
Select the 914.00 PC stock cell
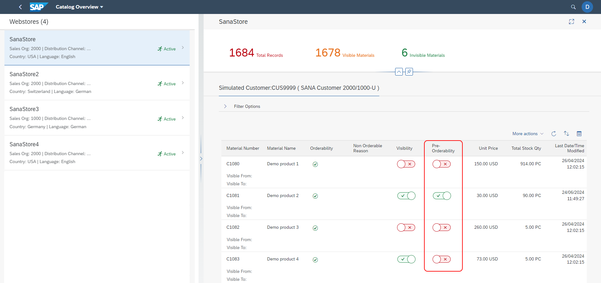(x=531, y=164)
